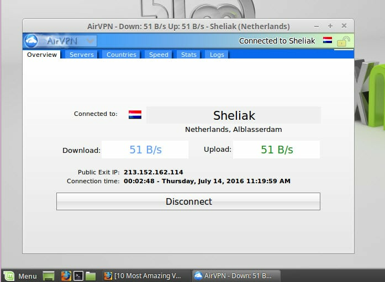Select the public exit IP 213.152.162.114
This screenshot has height=282, width=385.
point(154,172)
